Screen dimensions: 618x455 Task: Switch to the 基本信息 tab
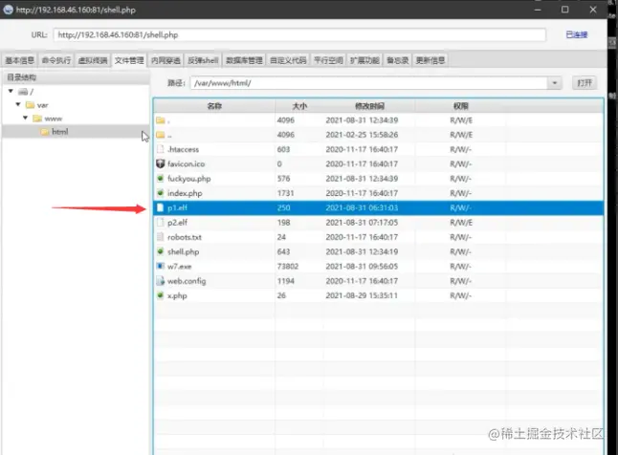point(19,60)
